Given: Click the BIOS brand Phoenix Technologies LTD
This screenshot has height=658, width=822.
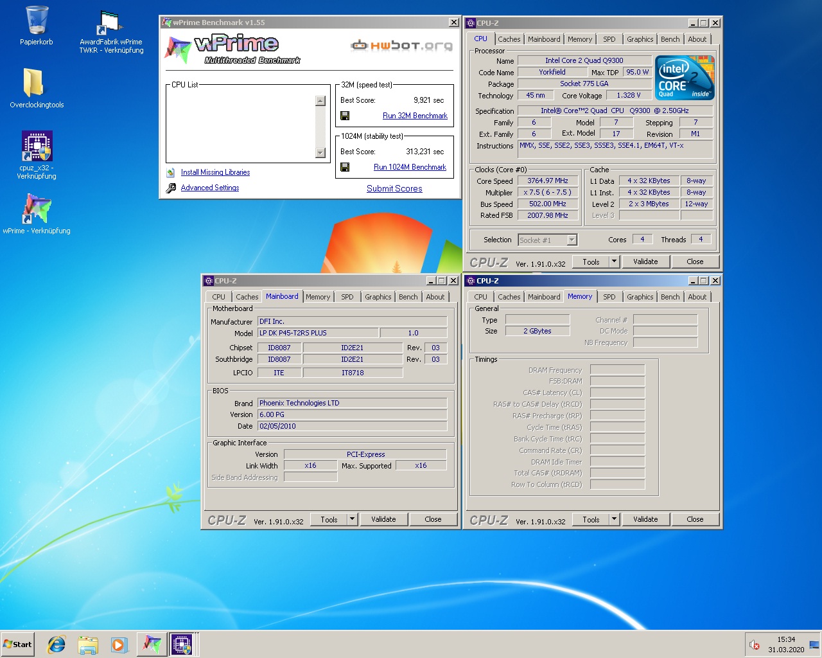Looking at the screenshot, I should point(352,403).
